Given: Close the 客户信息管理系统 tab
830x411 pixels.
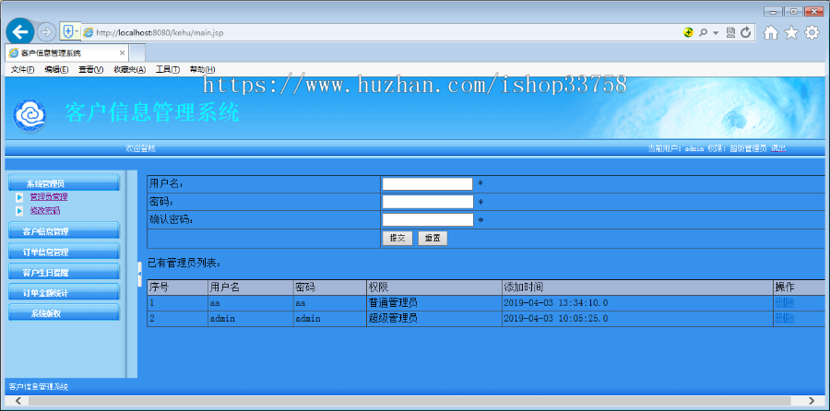Looking at the screenshot, I should (123, 53).
